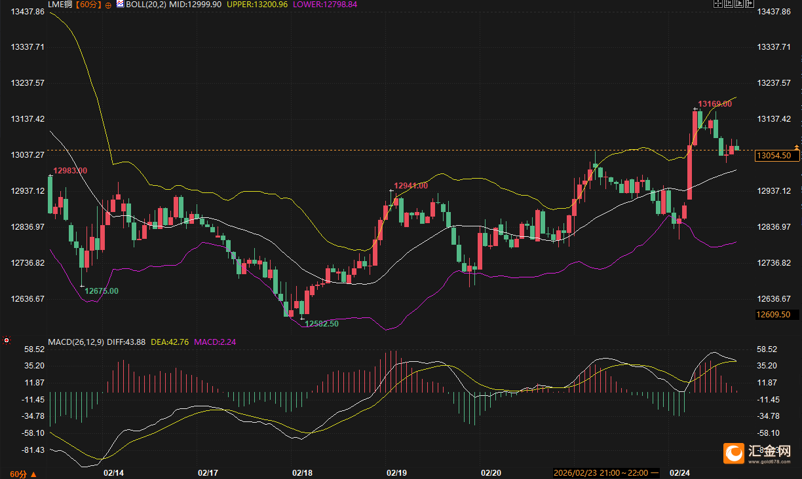Viewport: 802px width, 479px height.
Task: Click the orange 汇金网 logo
Action: pos(734,453)
